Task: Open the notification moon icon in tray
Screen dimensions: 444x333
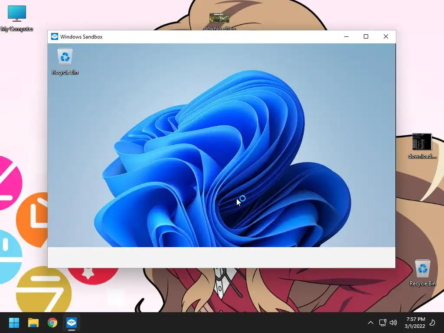Action: [x=432, y=323]
